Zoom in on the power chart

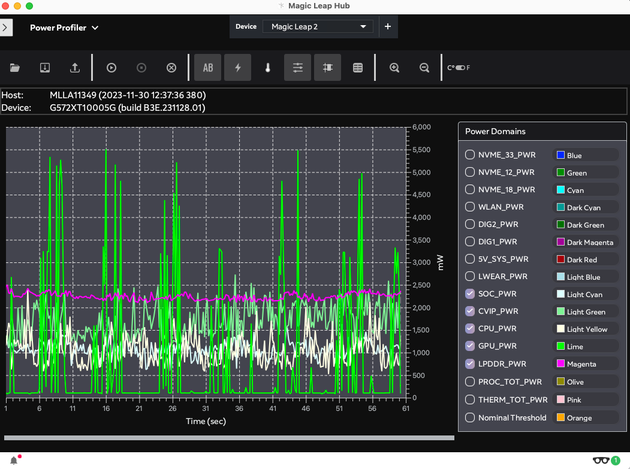click(394, 67)
